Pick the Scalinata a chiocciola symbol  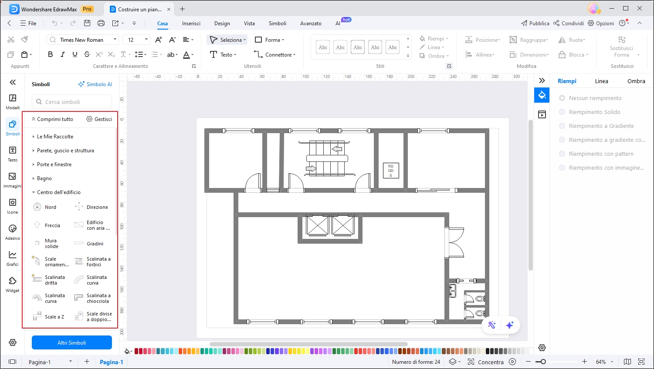tap(79, 298)
